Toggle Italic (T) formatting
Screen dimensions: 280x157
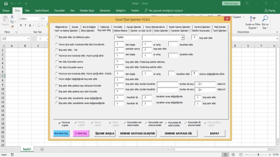(25, 25)
